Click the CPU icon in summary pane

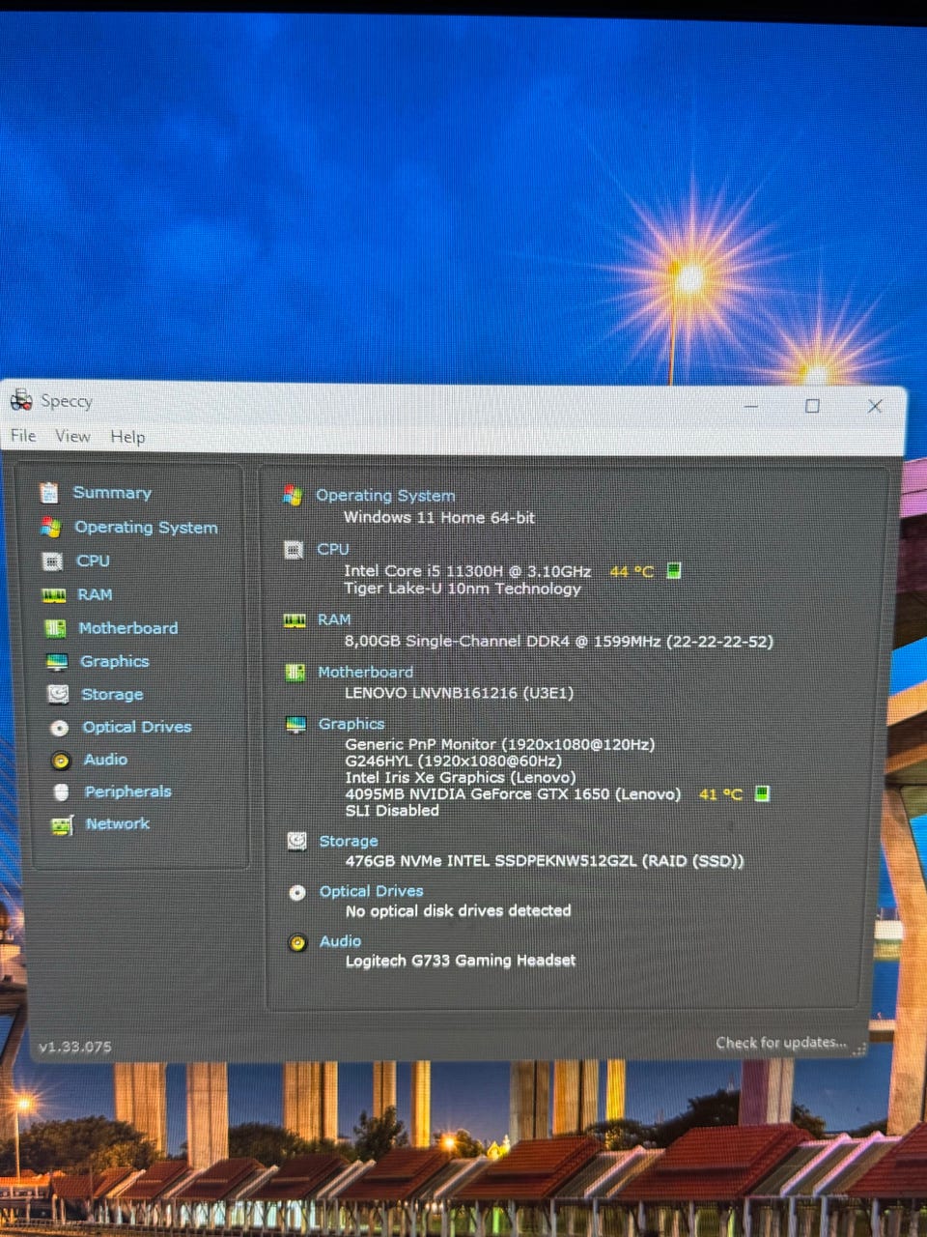pyautogui.click(x=294, y=550)
